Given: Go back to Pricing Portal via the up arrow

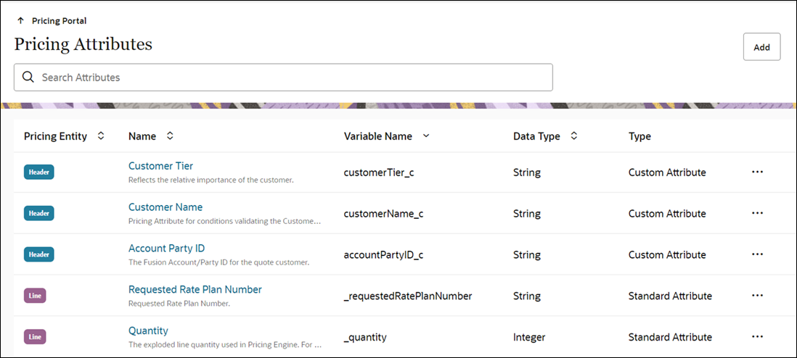Looking at the screenshot, I should point(20,21).
